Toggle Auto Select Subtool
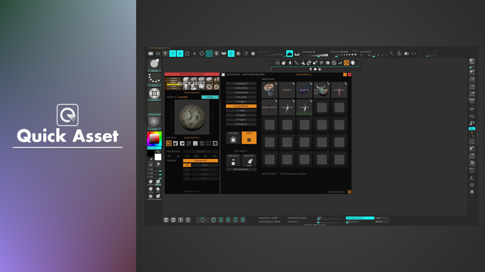The image size is (485, 272). click(360, 218)
